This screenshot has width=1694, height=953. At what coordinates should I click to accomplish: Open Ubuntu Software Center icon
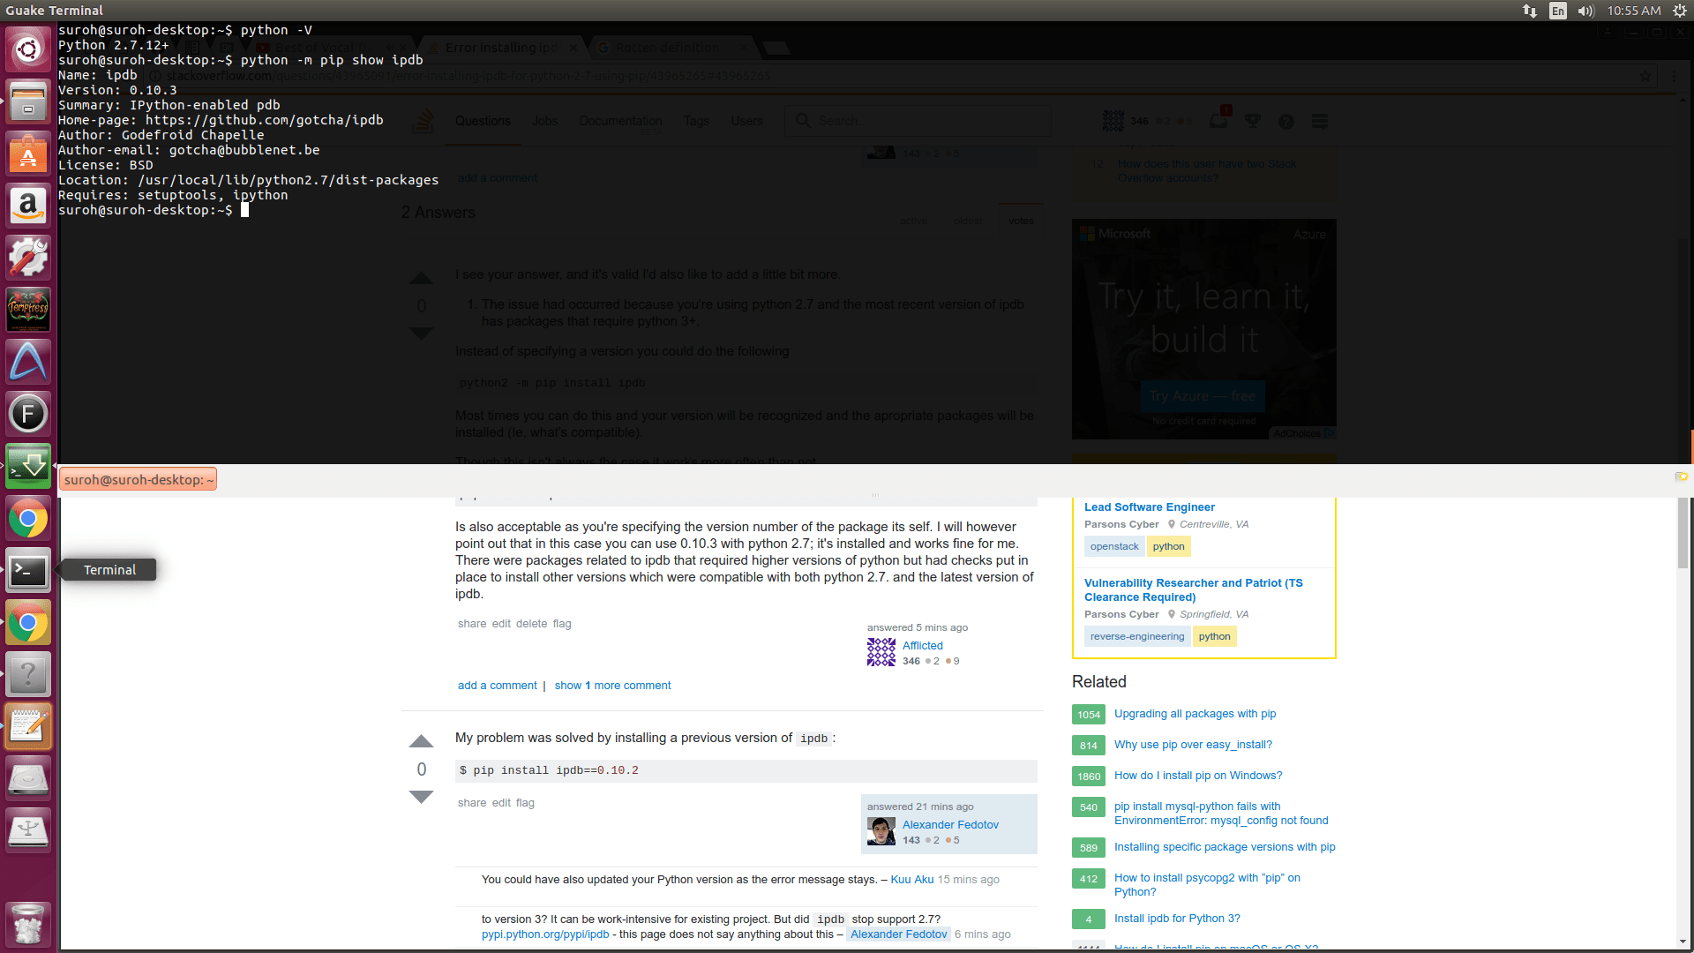tap(28, 154)
